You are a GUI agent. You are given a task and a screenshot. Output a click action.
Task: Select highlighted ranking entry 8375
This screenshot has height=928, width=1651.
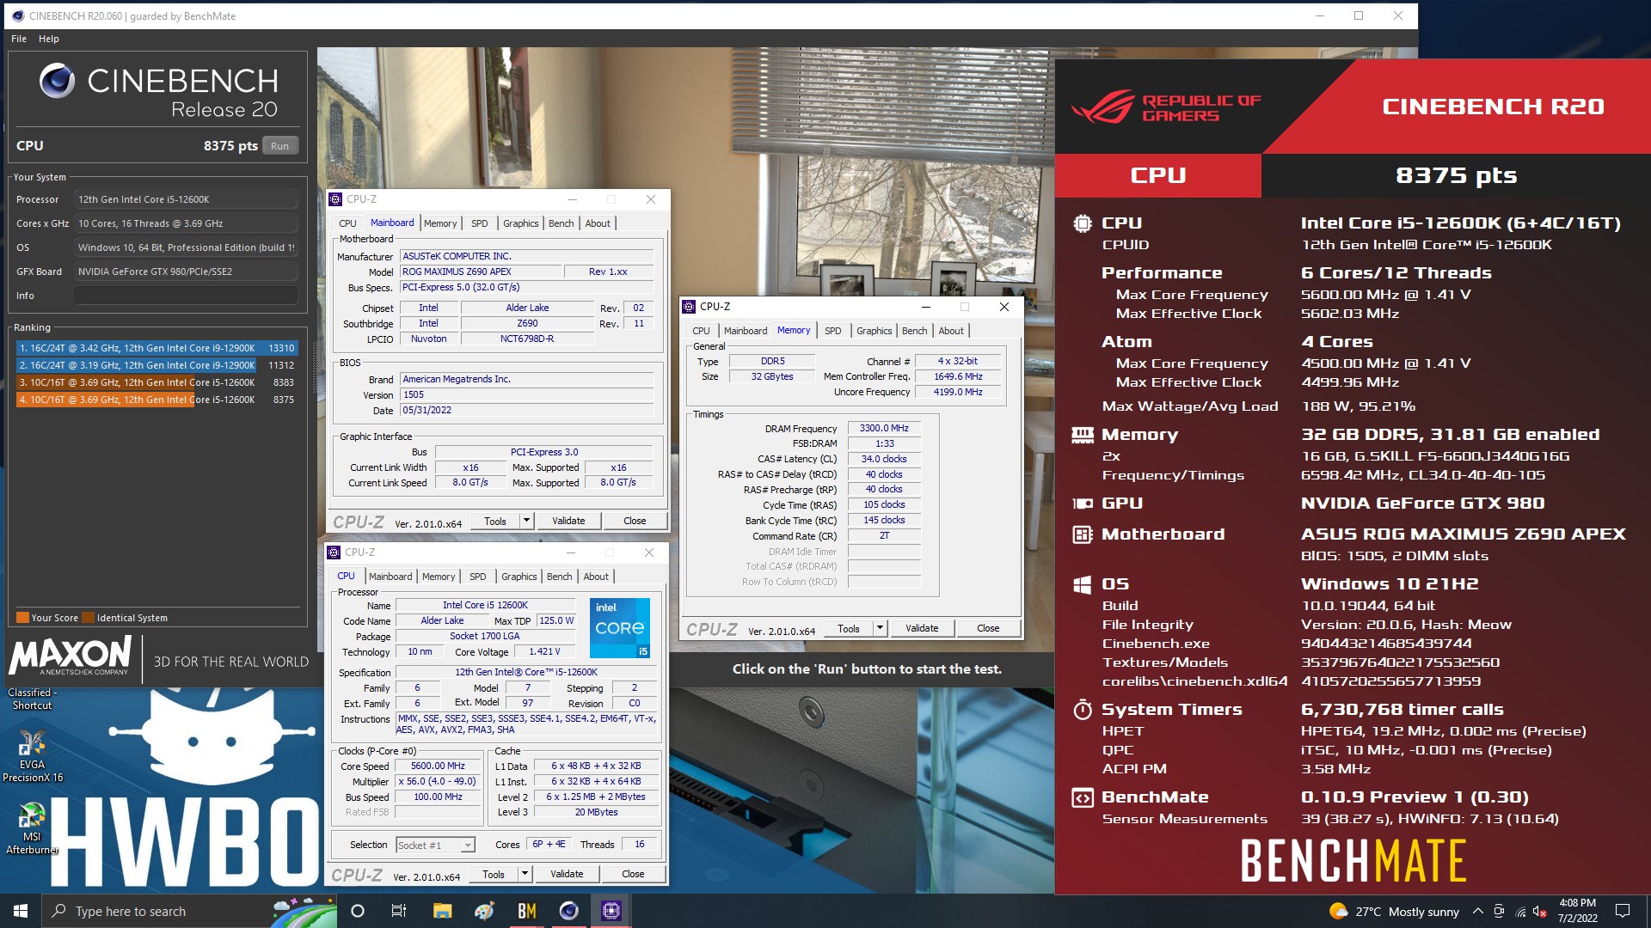[x=157, y=400]
